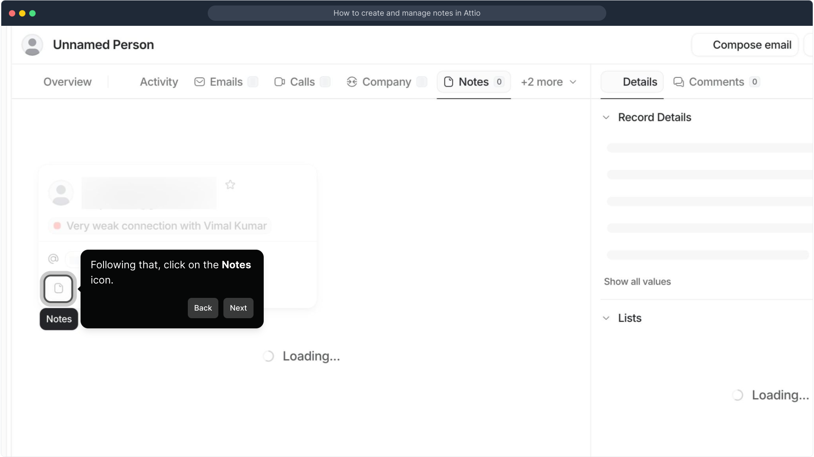Click the highlighted Notes document icon
Image resolution: width=814 pixels, height=457 pixels.
[x=59, y=289]
